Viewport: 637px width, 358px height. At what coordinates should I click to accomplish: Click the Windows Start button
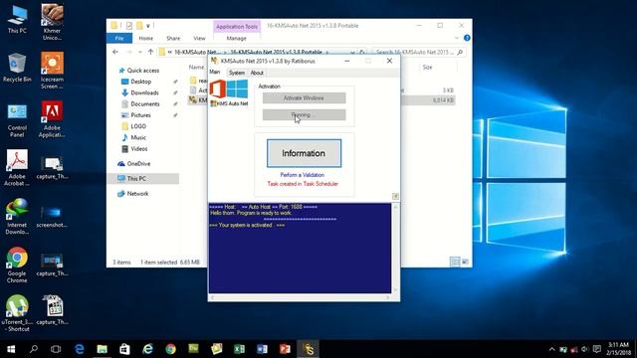point(11,349)
